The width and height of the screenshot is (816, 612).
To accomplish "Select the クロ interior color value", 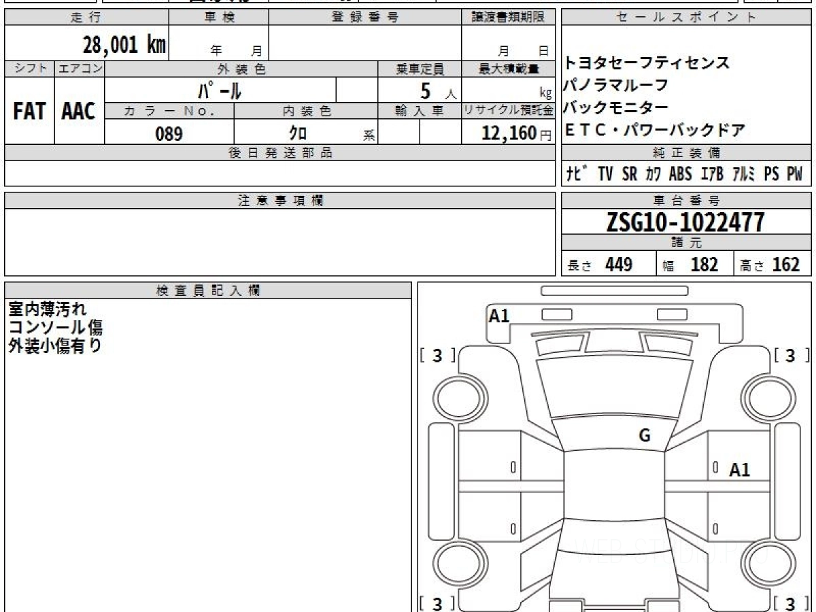I will click(x=297, y=133).
